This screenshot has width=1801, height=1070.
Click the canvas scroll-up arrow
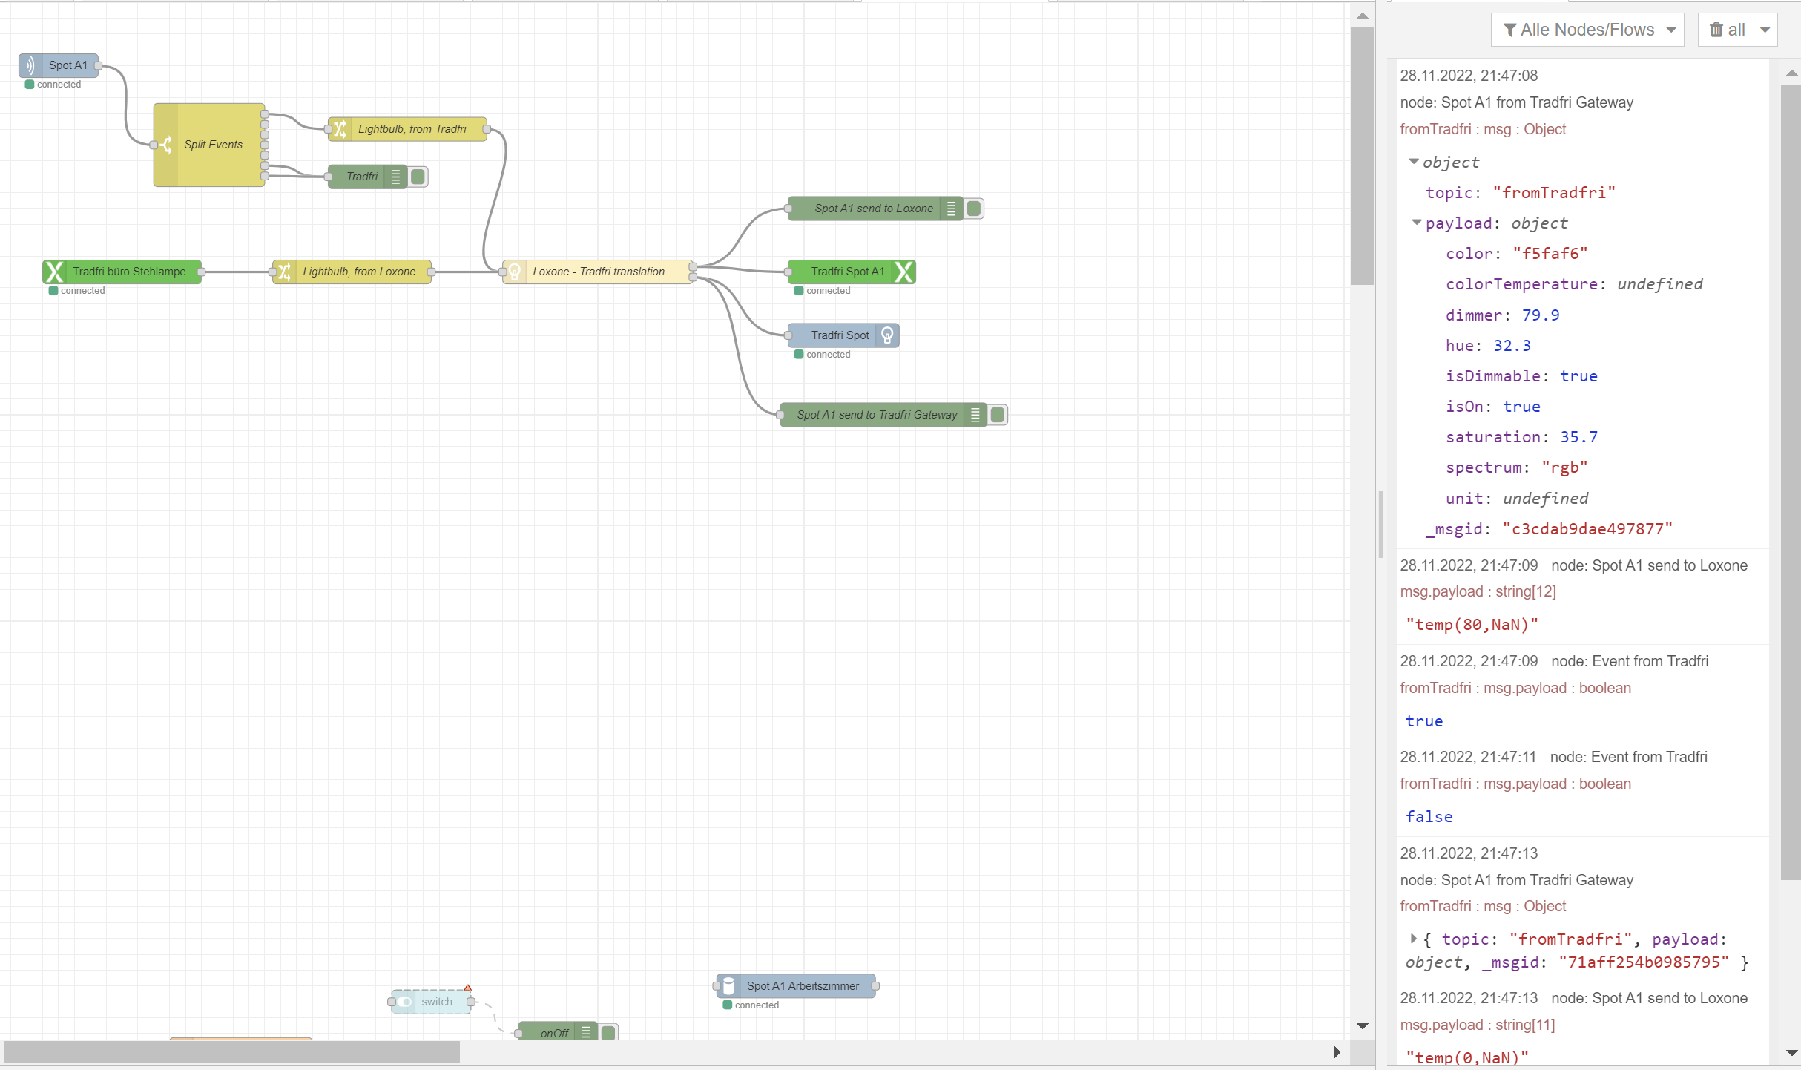tap(1362, 15)
